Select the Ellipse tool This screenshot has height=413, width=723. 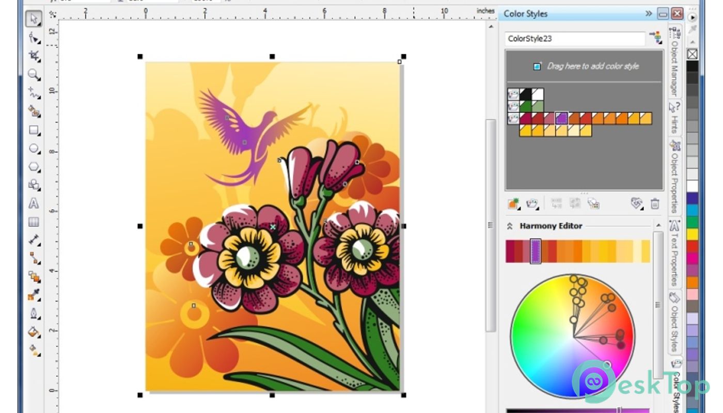click(34, 149)
